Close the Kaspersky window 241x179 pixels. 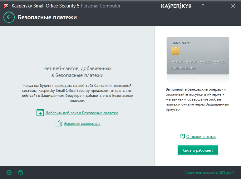point(233,6)
